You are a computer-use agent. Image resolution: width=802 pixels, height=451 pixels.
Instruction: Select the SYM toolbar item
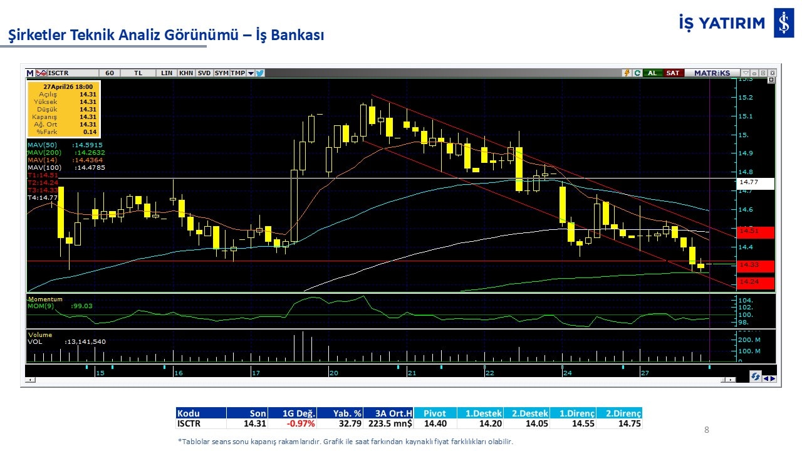pyautogui.click(x=222, y=73)
